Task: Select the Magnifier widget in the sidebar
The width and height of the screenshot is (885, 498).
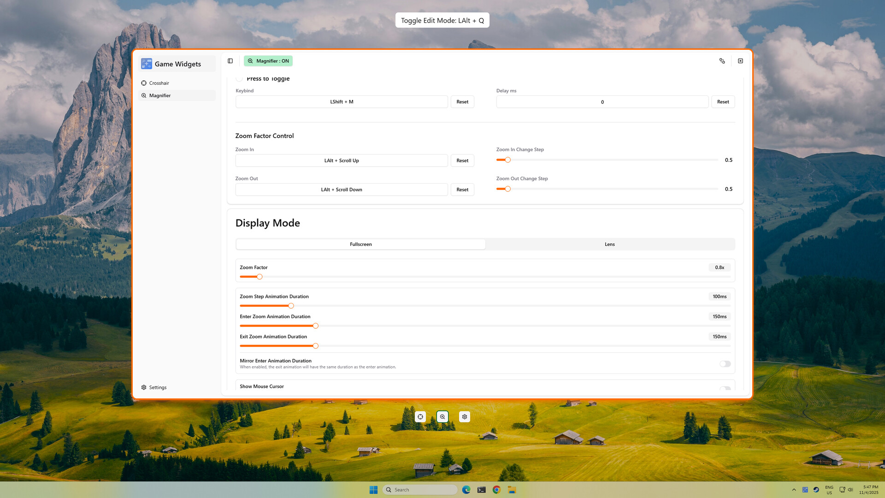Action: (160, 95)
